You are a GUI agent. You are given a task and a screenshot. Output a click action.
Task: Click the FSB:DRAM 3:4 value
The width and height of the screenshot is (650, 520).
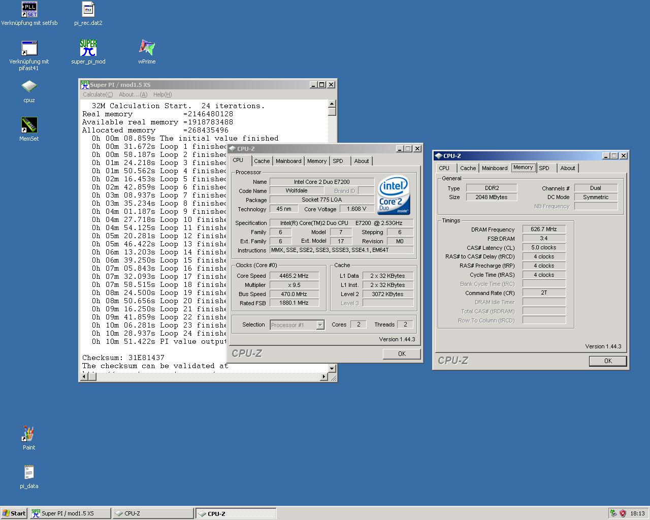tap(544, 239)
